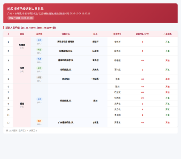Click the blue 优选 (6人) tag
The width and height of the screenshot is (181, 159).
pyautogui.click(x=39, y=99)
